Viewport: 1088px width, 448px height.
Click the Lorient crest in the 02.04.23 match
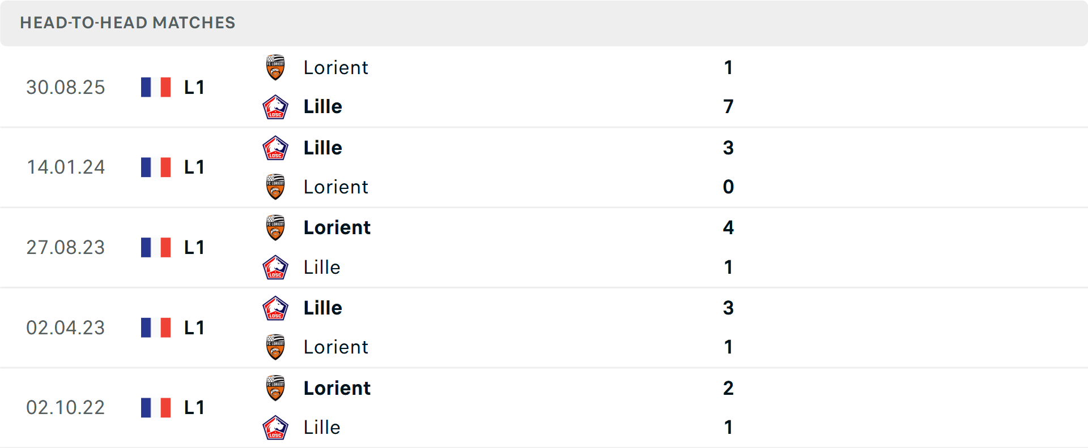coord(275,347)
